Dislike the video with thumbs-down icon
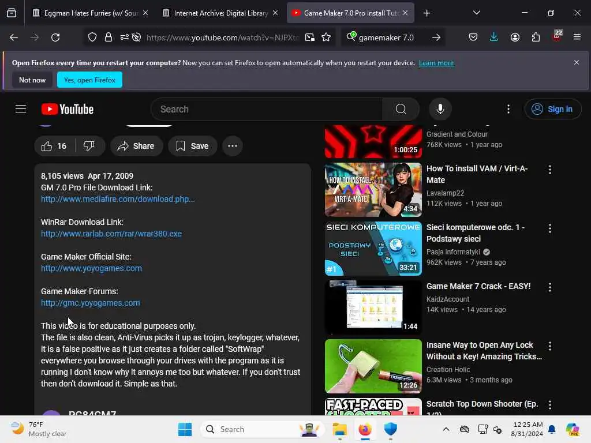Image resolution: width=591 pixels, height=443 pixels. pyautogui.click(x=89, y=146)
